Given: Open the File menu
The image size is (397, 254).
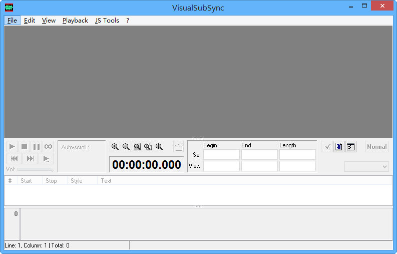Looking at the screenshot, I should (x=12, y=21).
